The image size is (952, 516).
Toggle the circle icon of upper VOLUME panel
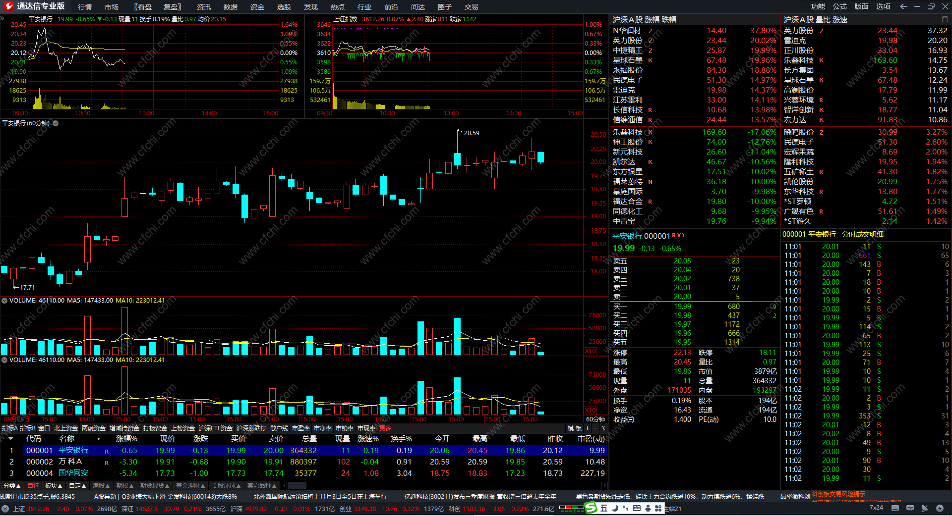(x=4, y=301)
